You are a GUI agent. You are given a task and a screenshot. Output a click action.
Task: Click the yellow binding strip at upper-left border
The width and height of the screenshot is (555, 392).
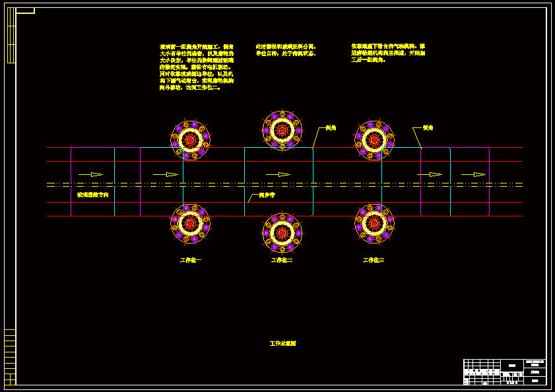click(x=11, y=36)
